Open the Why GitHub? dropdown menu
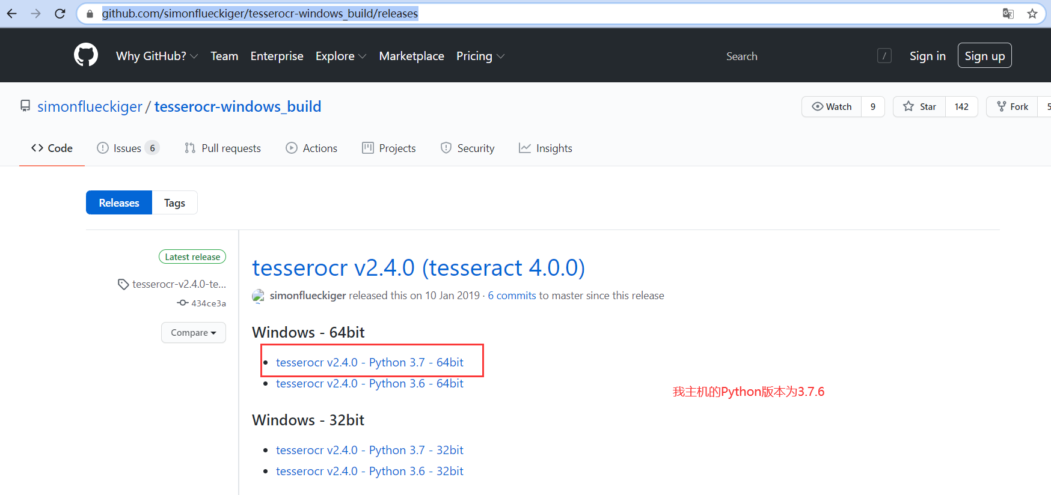The height and width of the screenshot is (495, 1051). coord(157,56)
